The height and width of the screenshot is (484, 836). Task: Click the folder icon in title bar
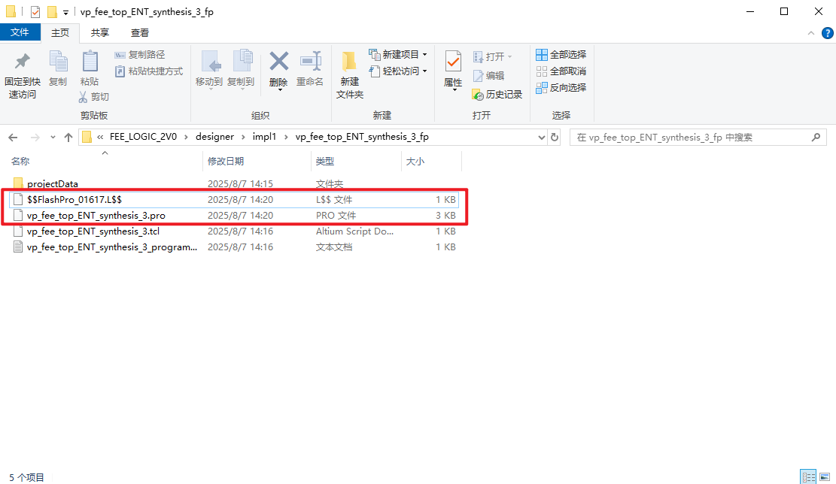coord(11,12)
